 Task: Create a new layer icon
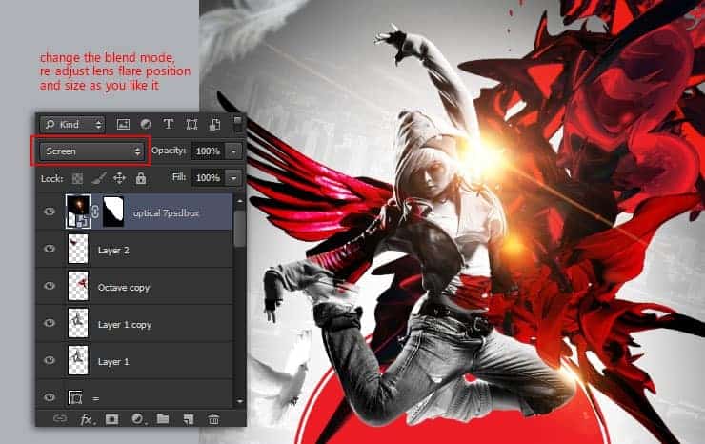[x=189, y=419]
